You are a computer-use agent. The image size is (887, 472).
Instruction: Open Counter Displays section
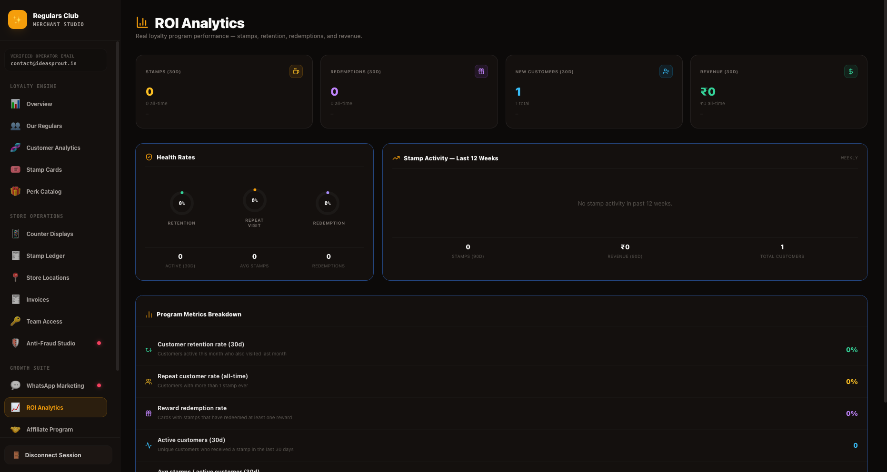click(56, 234)
